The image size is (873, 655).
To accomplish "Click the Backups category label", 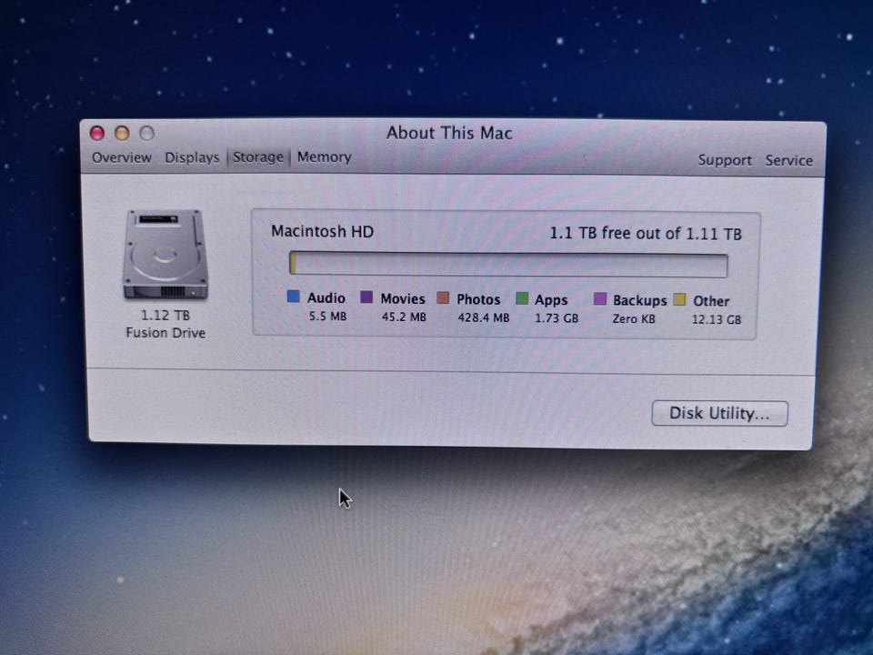I will pos(639,301).
